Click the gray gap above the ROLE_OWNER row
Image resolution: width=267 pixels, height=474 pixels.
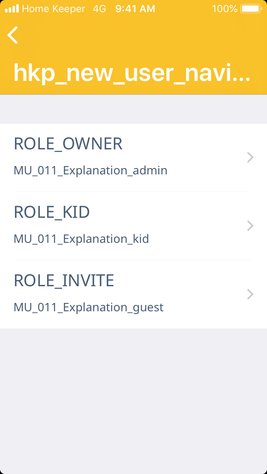pos(133,109)
